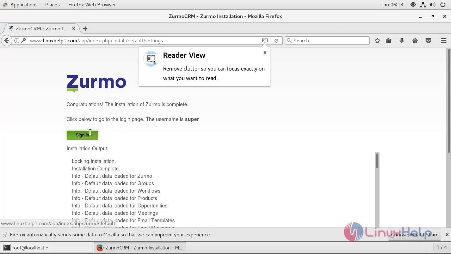451x254 pixels.
Task: Switch to ZurmoCRM Firefox taskbar entry
Action: pos(140,248)
